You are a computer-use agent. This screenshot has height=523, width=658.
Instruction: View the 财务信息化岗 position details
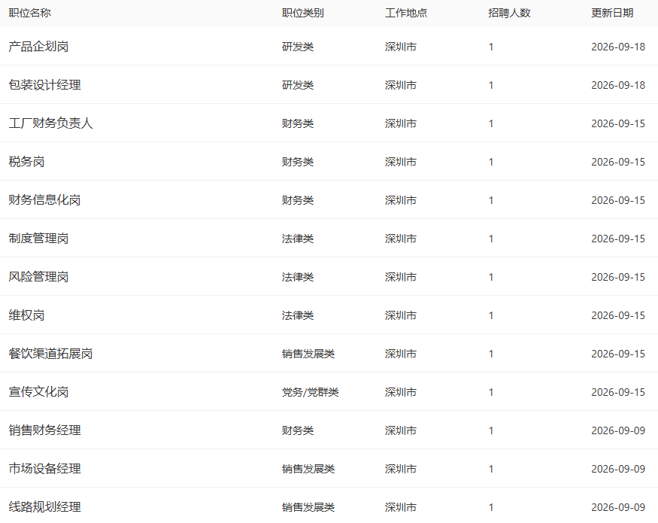coord(44,200)
